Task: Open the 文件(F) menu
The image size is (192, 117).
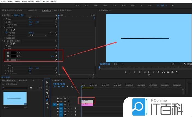Action: [x=3, y=1]
